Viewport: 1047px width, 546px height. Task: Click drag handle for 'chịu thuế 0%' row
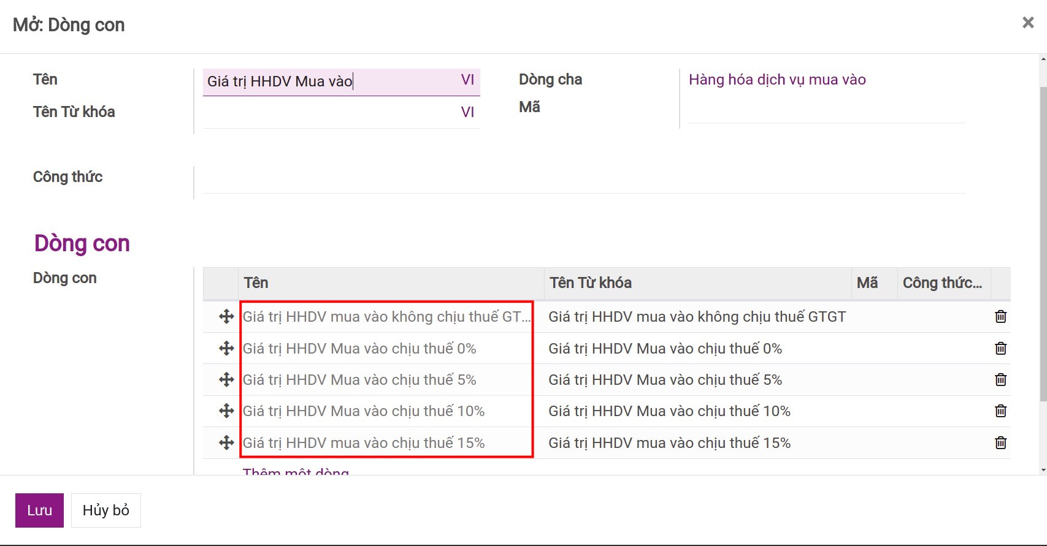[226, 349]
